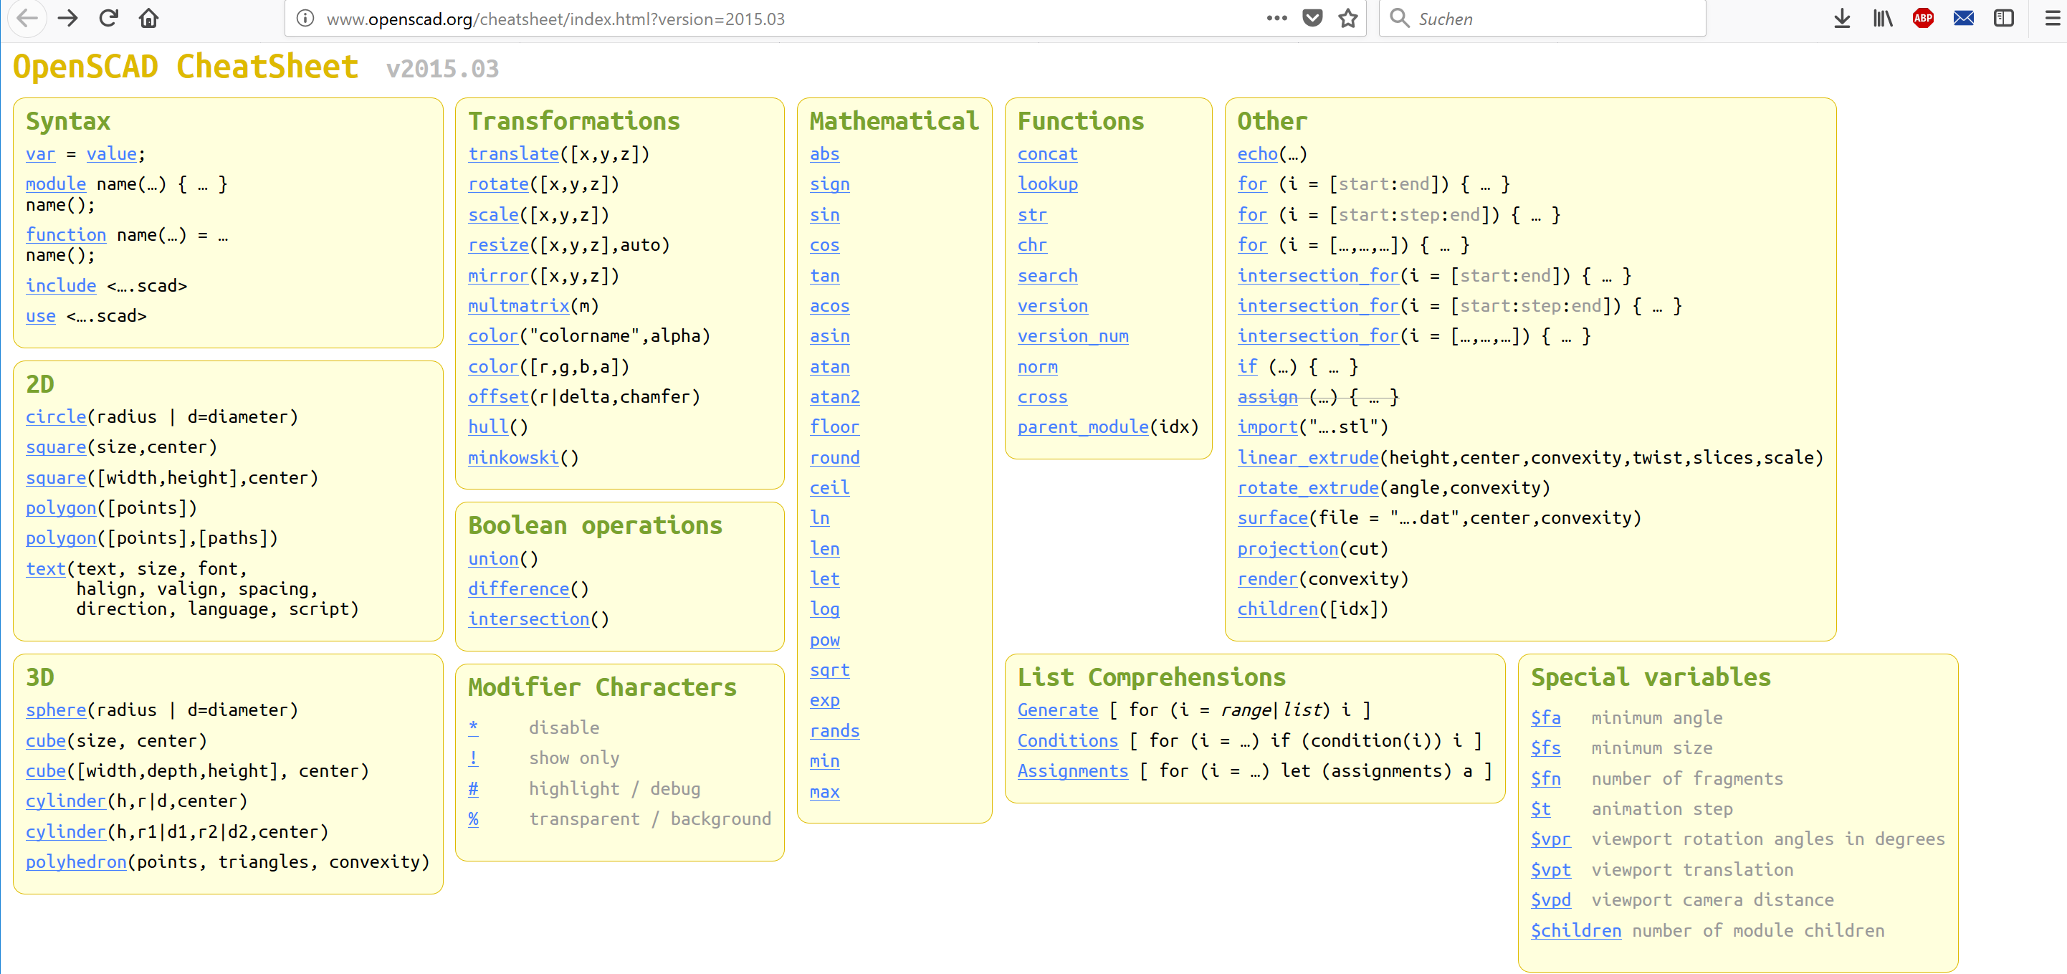The width and height of the screenshot is (2067, 974).
Task: Toggle the sidebar view icon
Action: coord(2004,18)
